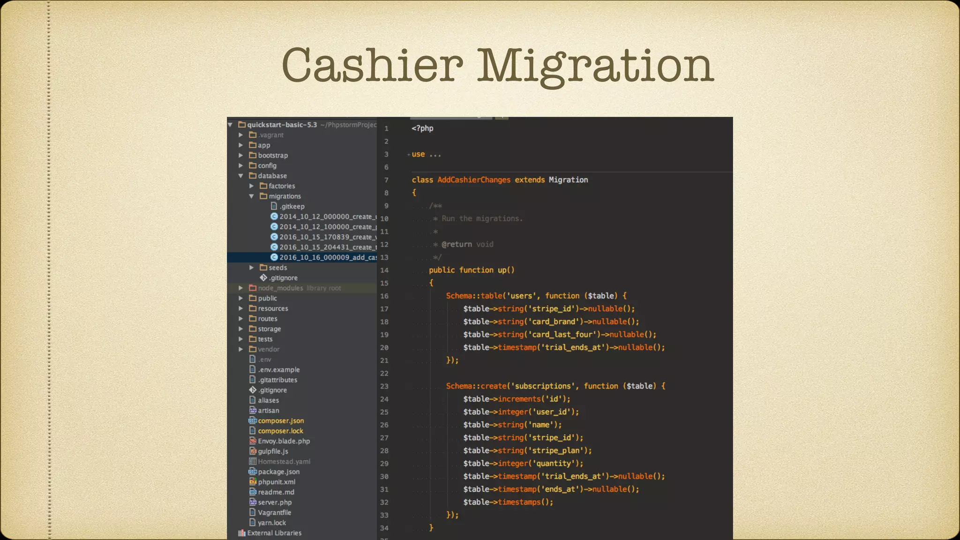This screenshot has height=540, width=960.
Task: Expand the app folder arrow
Action: (241, 145)
